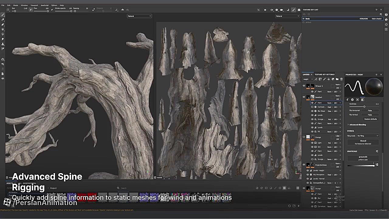
Task: Expand the Advanced Blending section
Action: 358,124
